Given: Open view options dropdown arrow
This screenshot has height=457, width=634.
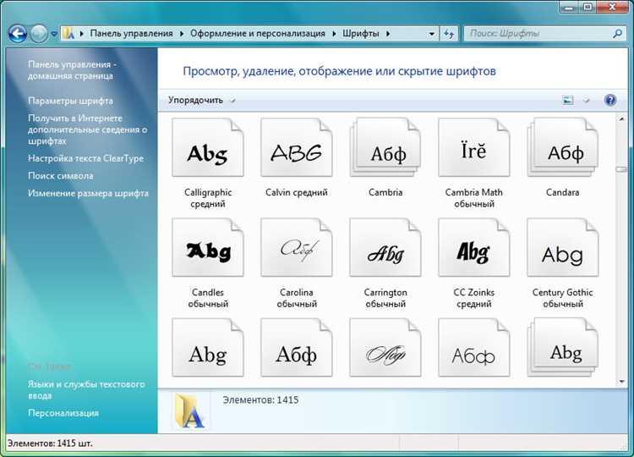Looking at the screenshot, I should pyautogui.click(x=587, y=100).
